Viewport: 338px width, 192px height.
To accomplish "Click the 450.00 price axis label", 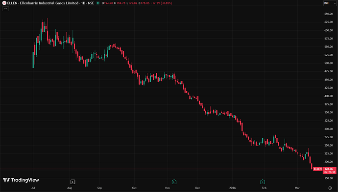I will click(329, 80).
